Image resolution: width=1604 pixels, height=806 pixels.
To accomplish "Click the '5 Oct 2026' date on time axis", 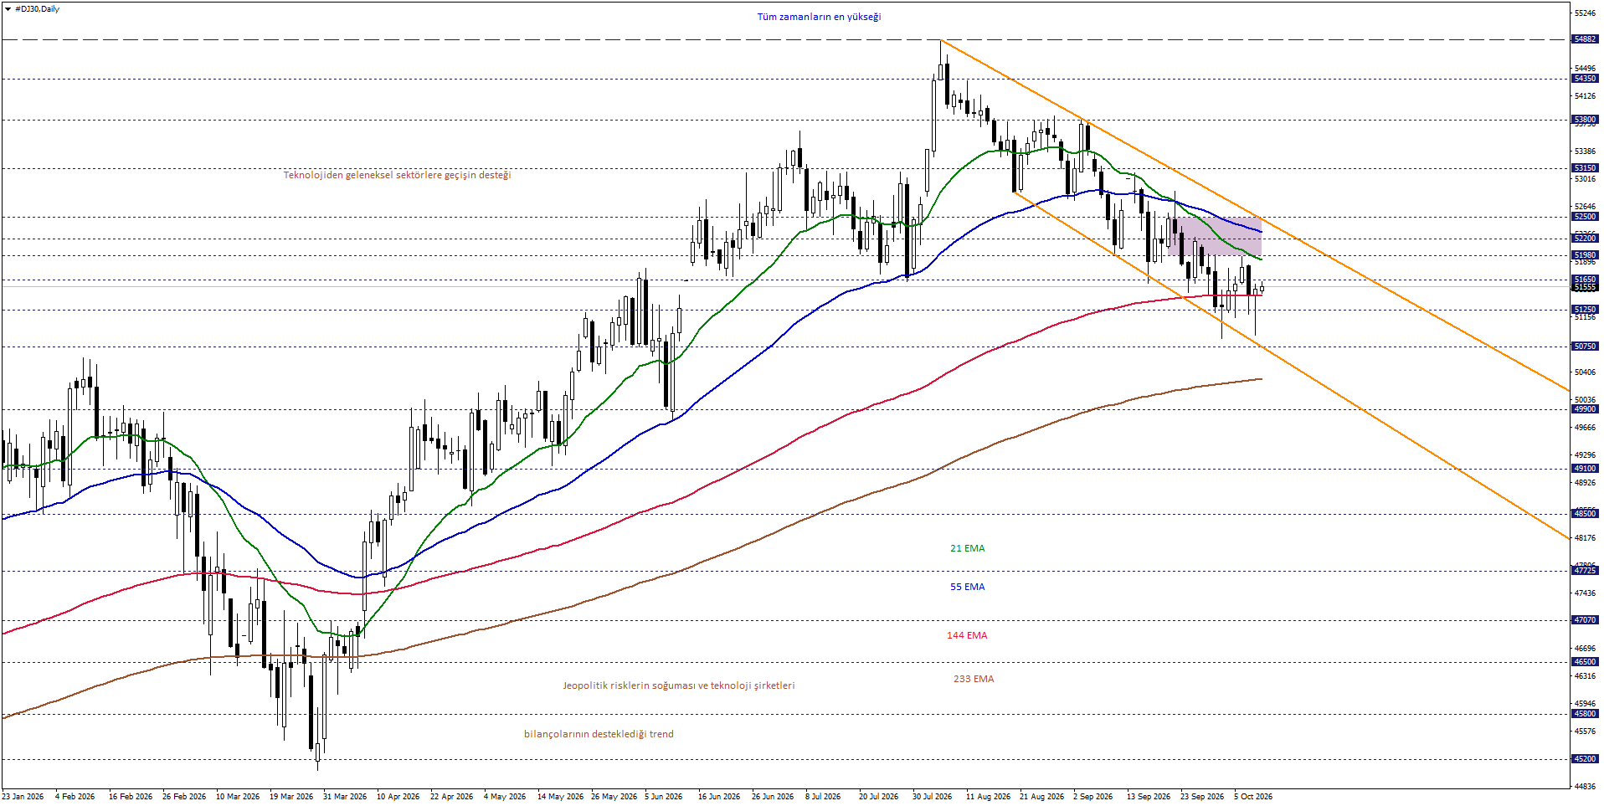I will tap(1253, 797).
